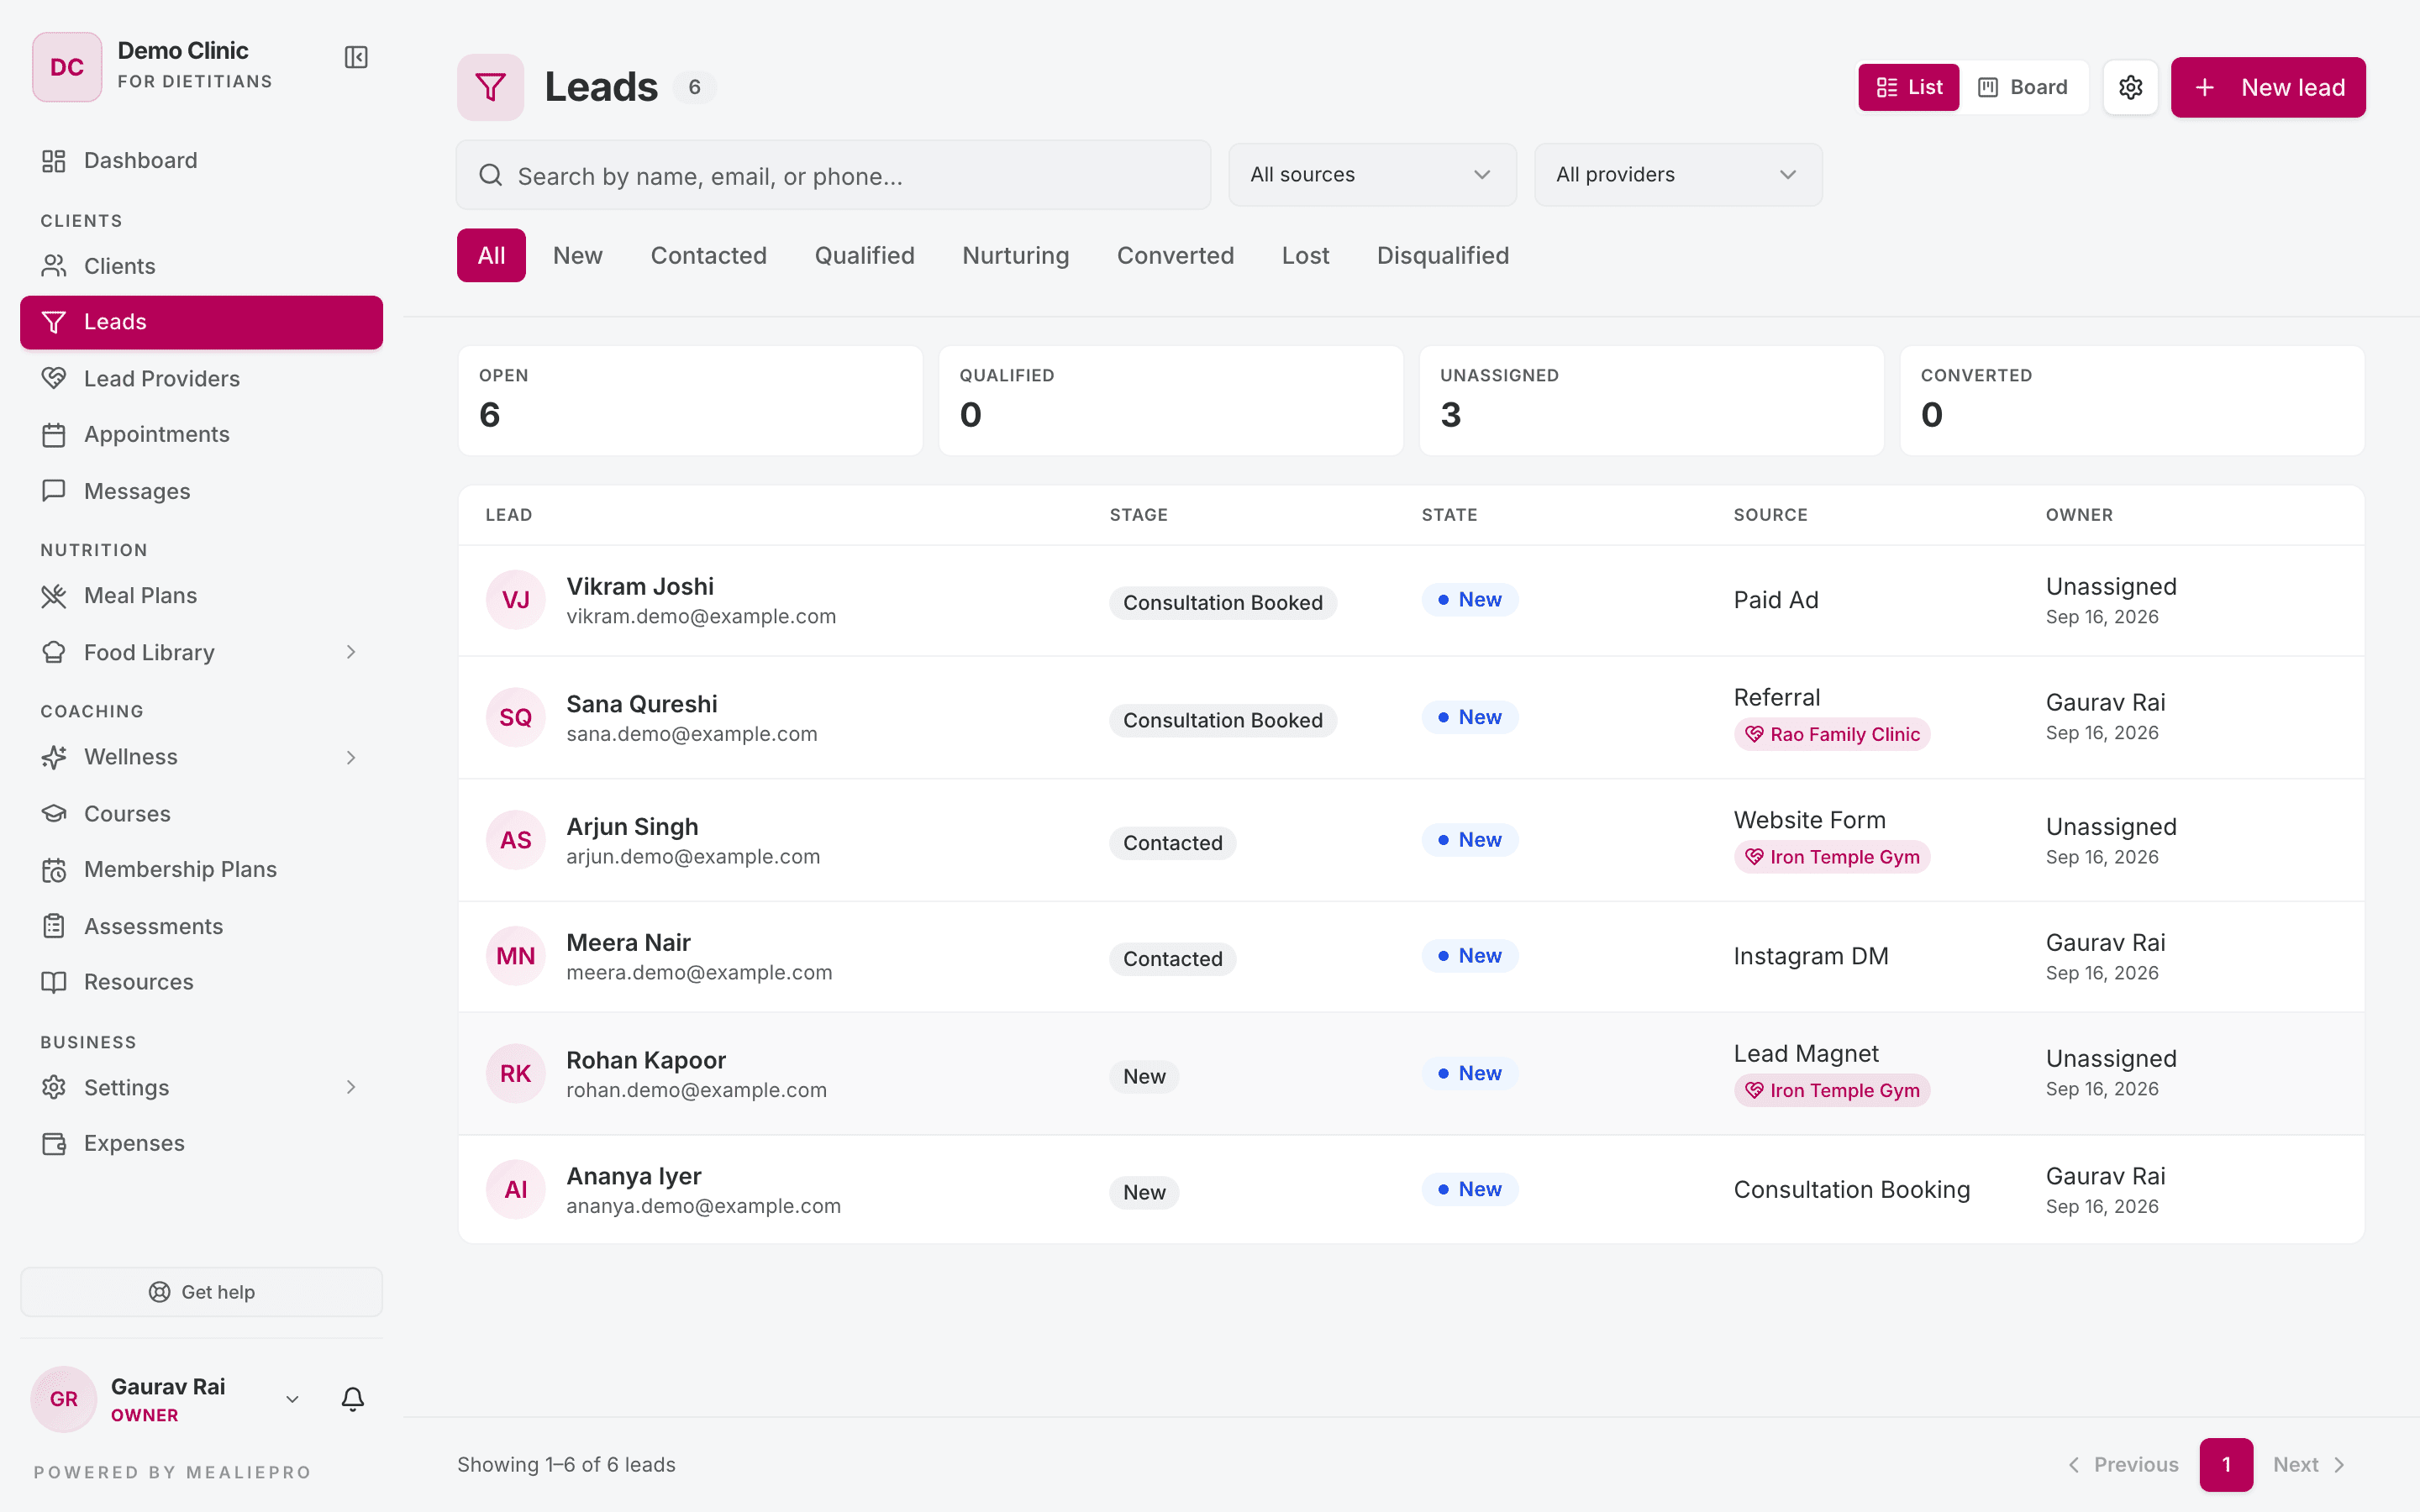Open the Appointments calendar page
The image size is (2420, 1512).
pos(201,434)
